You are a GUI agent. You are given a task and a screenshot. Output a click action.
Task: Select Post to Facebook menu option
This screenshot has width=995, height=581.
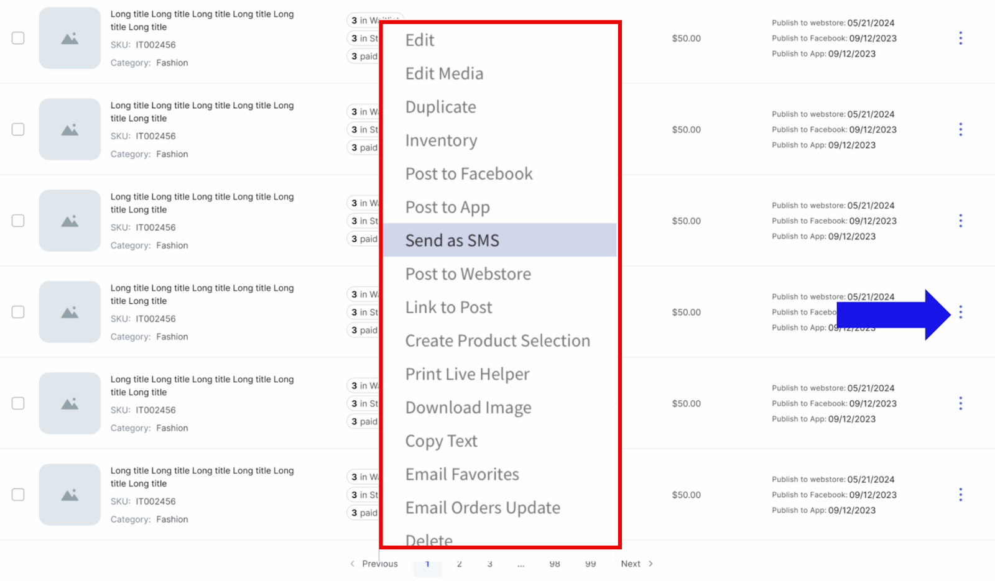point(469,174)
